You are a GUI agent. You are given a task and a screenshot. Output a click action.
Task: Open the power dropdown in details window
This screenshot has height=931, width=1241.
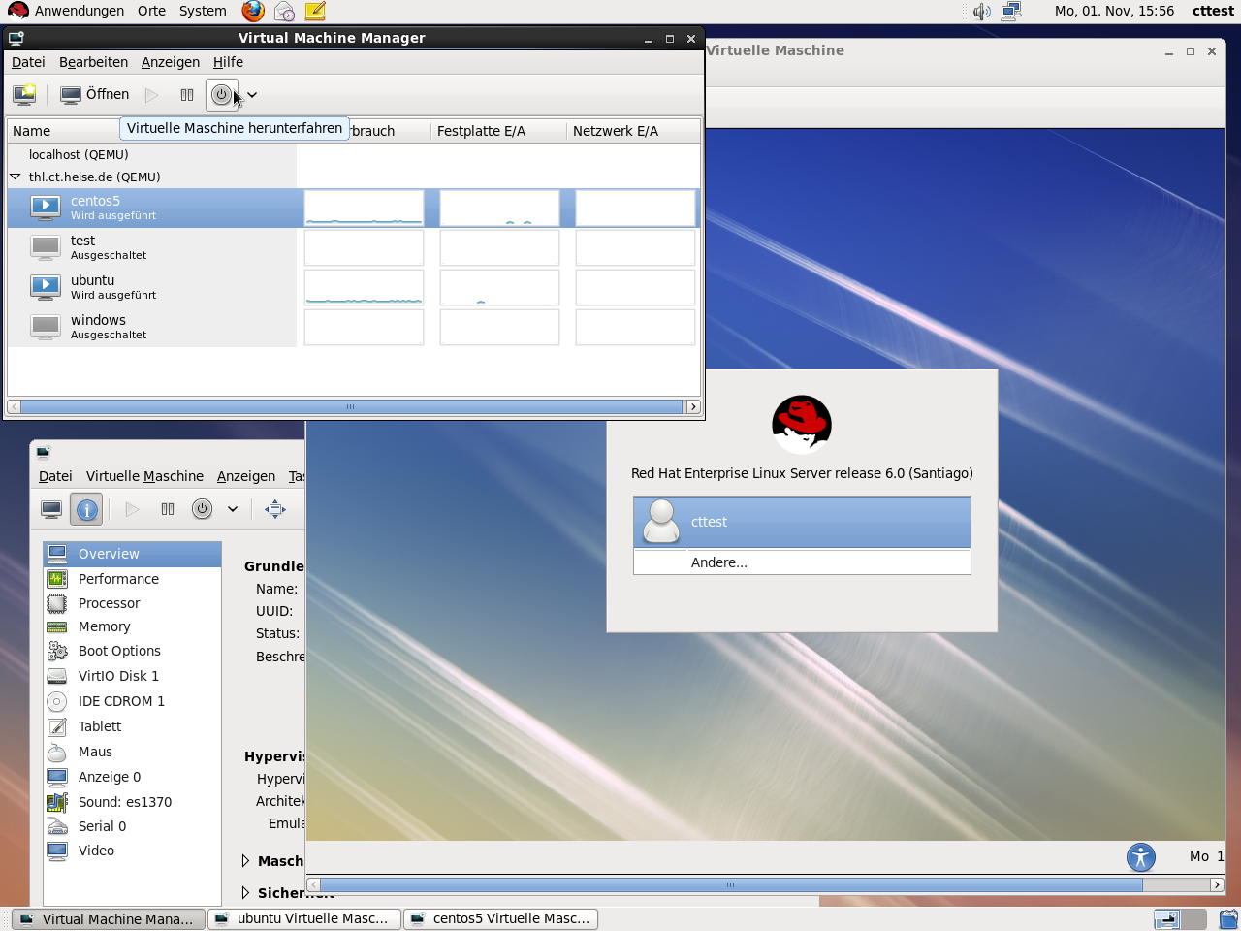click(x=233, y=509)
